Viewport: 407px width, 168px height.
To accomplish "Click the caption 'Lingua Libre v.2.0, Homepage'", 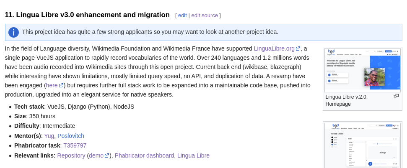I will pos(347,100).
